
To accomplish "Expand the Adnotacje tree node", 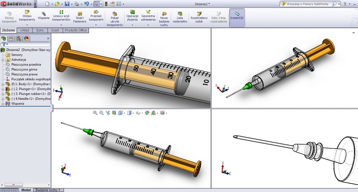I will point(3,60).
